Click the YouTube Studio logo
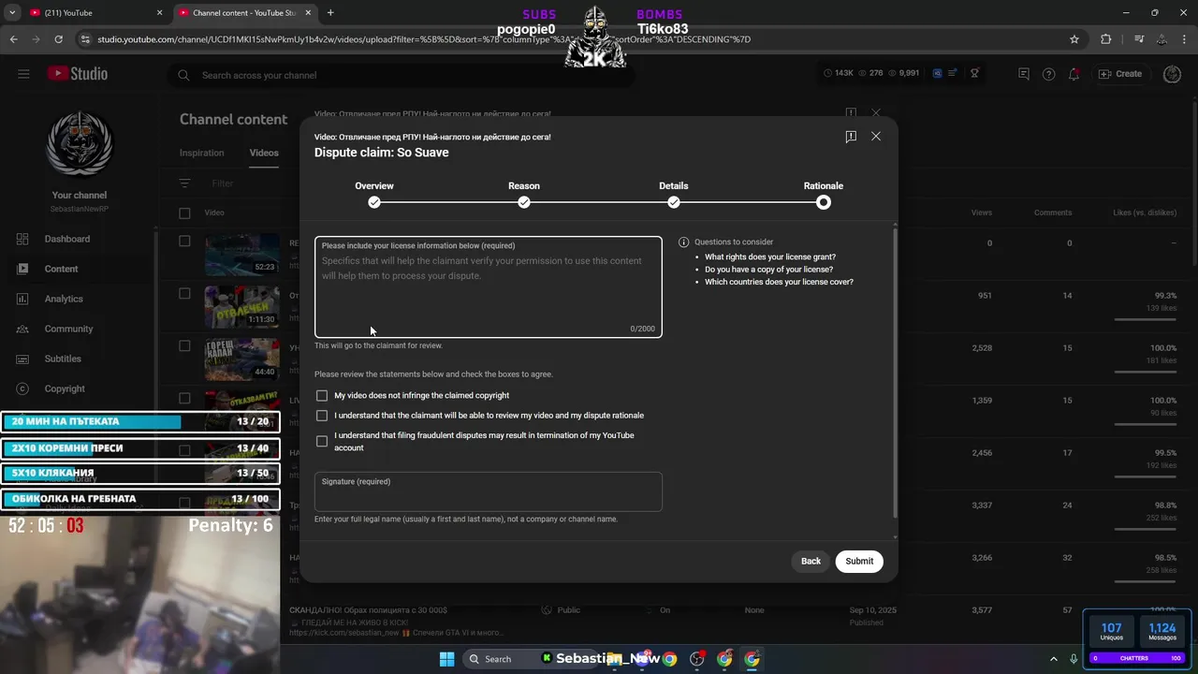The height and width of the screenshot is (674, 1198). (78, 74)
